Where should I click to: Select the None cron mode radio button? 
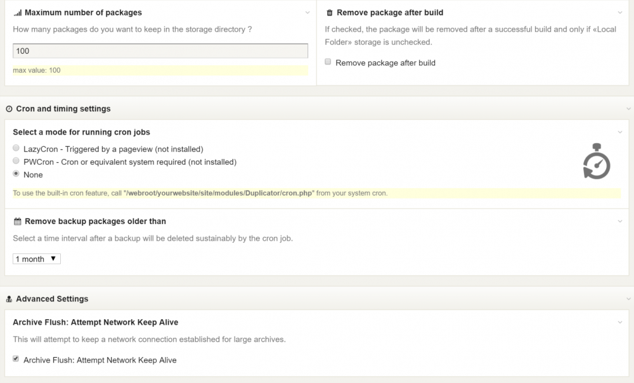(16, 173)
